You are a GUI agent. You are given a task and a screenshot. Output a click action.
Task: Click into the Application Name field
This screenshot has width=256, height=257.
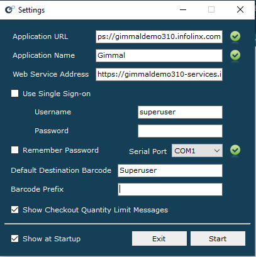coord(159,55)
